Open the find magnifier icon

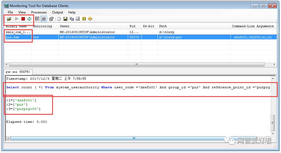click(78, 19)
